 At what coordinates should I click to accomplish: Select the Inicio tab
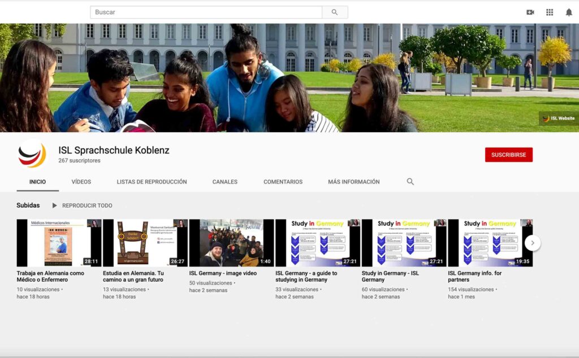[x=38, y=182]
